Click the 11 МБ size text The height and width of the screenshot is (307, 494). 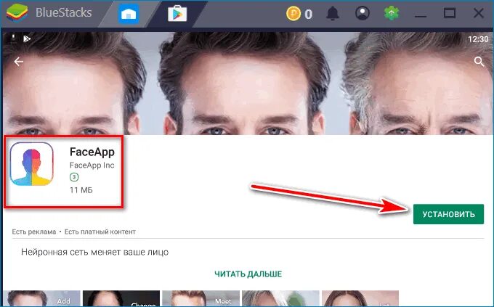81,190
